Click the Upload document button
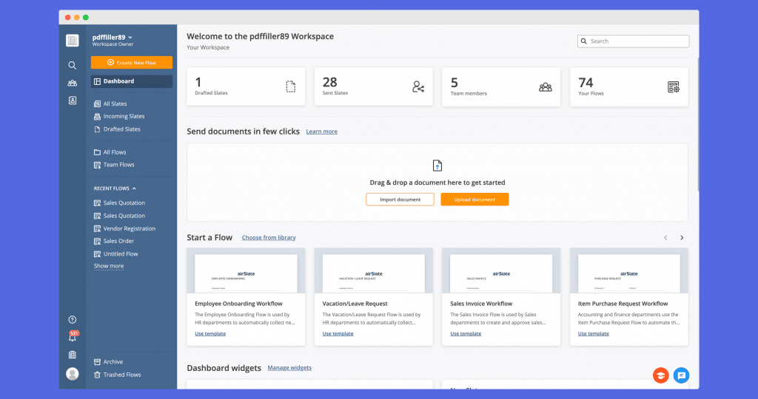758x399 pixels. (474, 199)
